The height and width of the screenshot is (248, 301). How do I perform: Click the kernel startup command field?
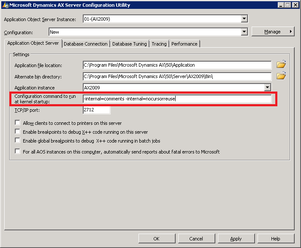click(x=177, y=99)
